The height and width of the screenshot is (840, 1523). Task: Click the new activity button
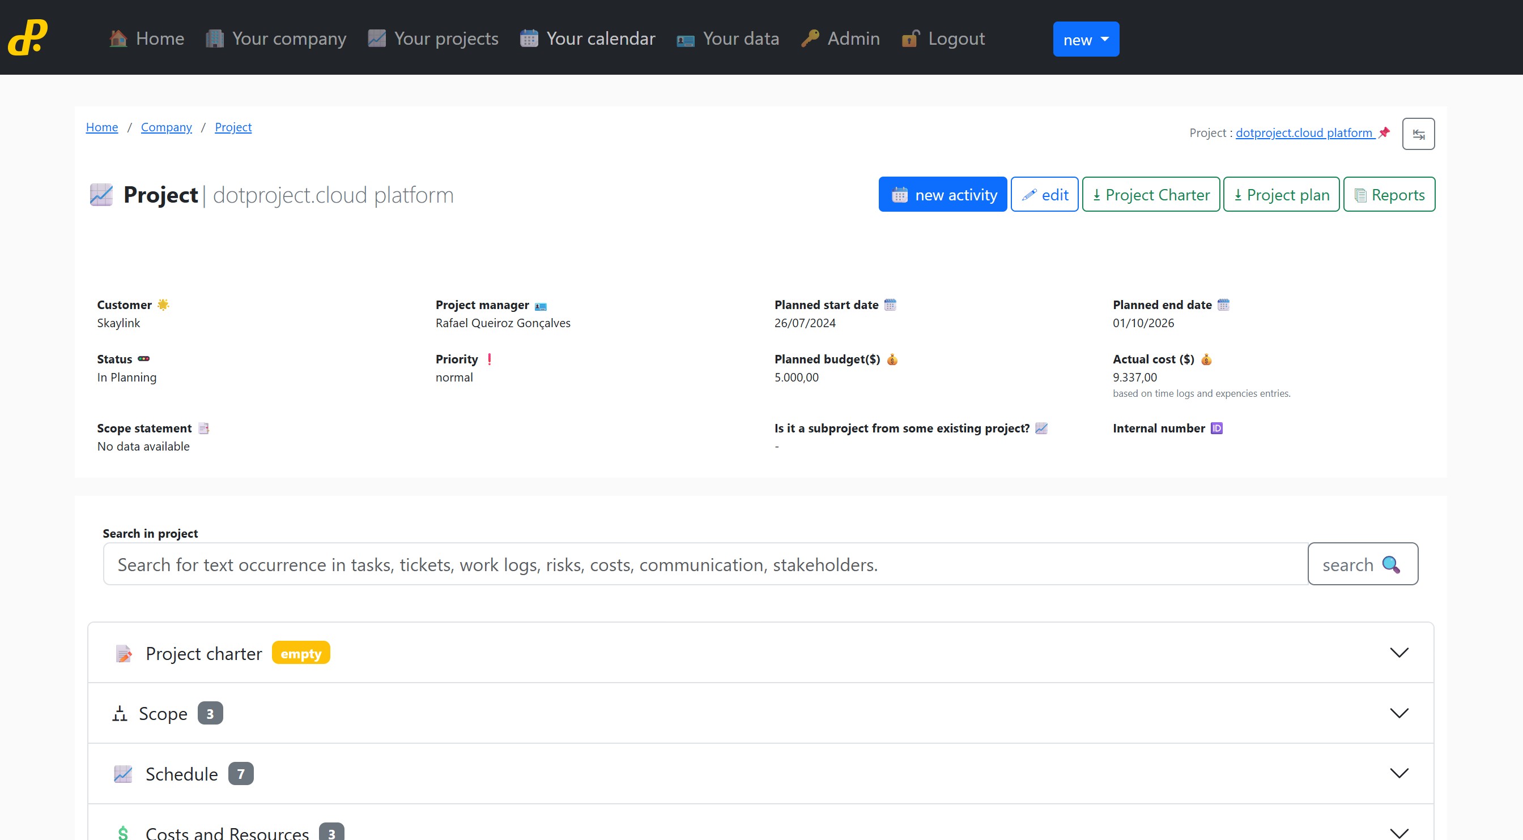click(942, 194)
